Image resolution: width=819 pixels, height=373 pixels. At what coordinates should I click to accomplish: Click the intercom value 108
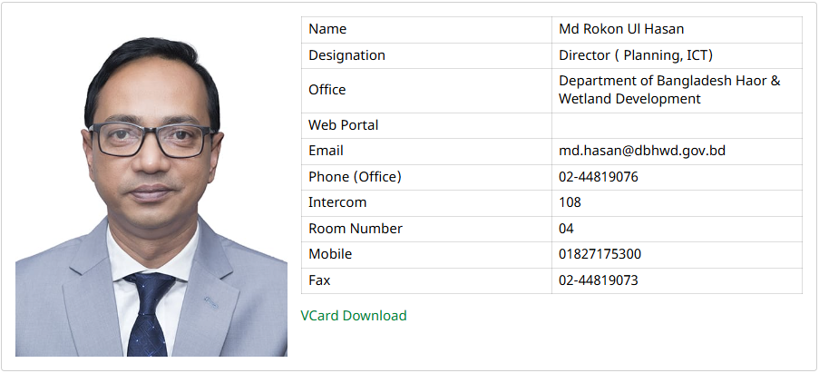(570, 202)
